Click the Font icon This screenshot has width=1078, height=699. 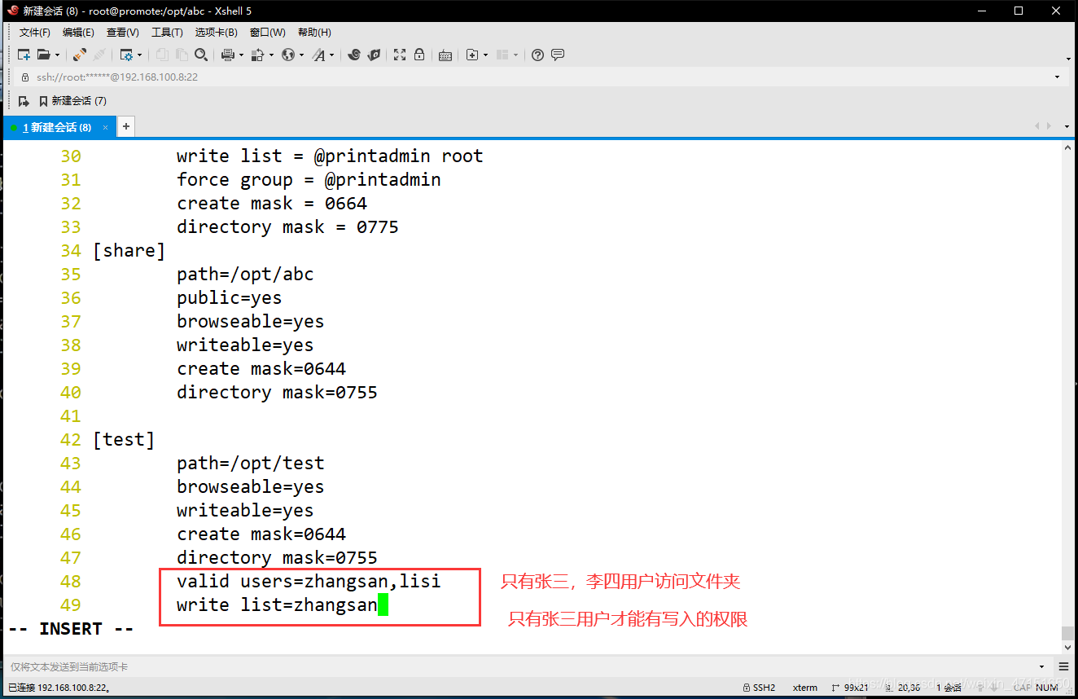pyautogui.click(x=318, y=55)
